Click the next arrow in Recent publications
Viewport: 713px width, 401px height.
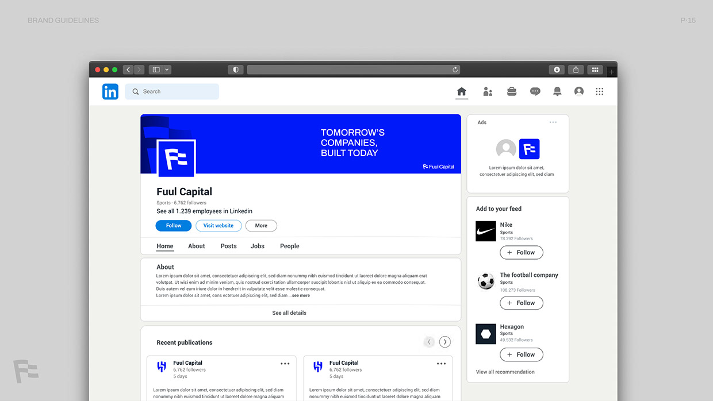pyautogui.click(x=444, y=341)
